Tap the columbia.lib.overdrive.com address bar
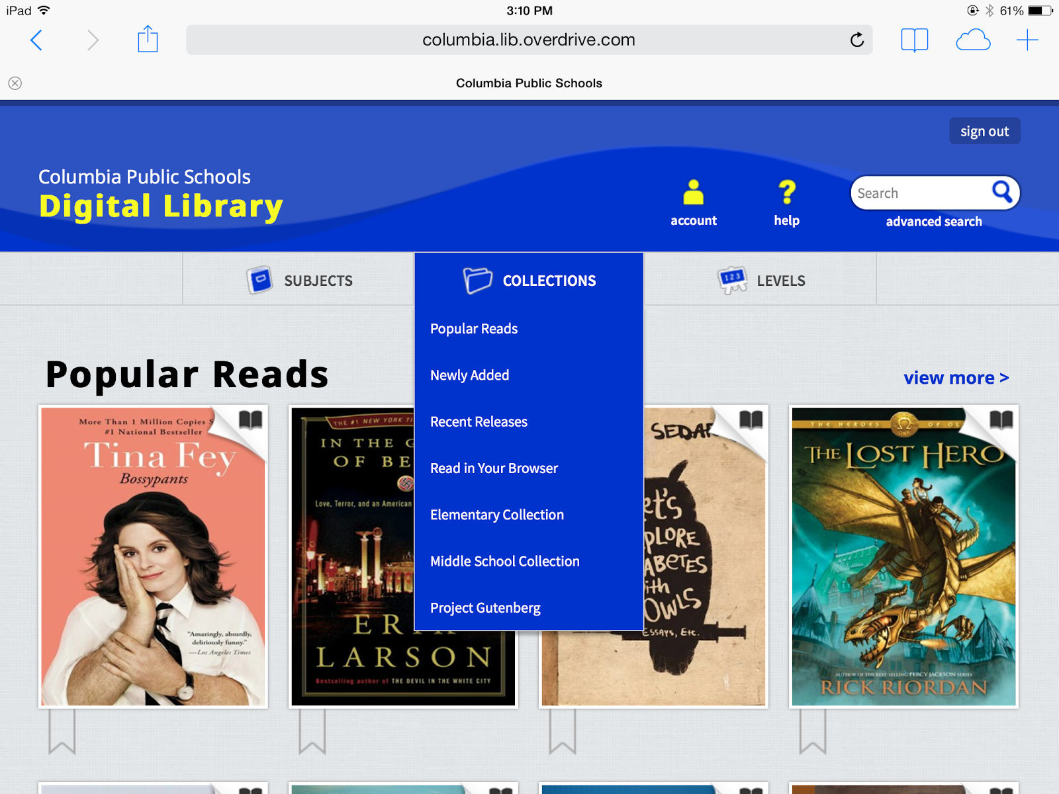 click(x=529, y=40)
